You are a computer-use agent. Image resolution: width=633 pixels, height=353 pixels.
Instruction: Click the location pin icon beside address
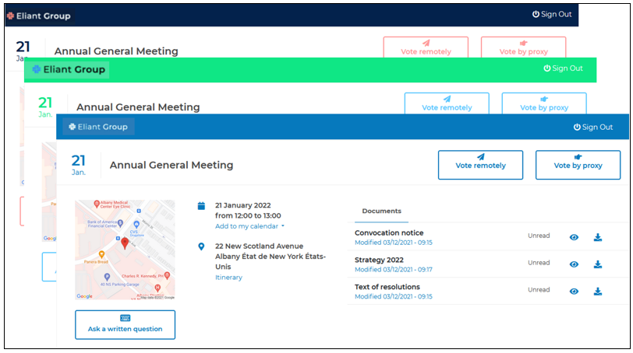[x=201, y=246]
